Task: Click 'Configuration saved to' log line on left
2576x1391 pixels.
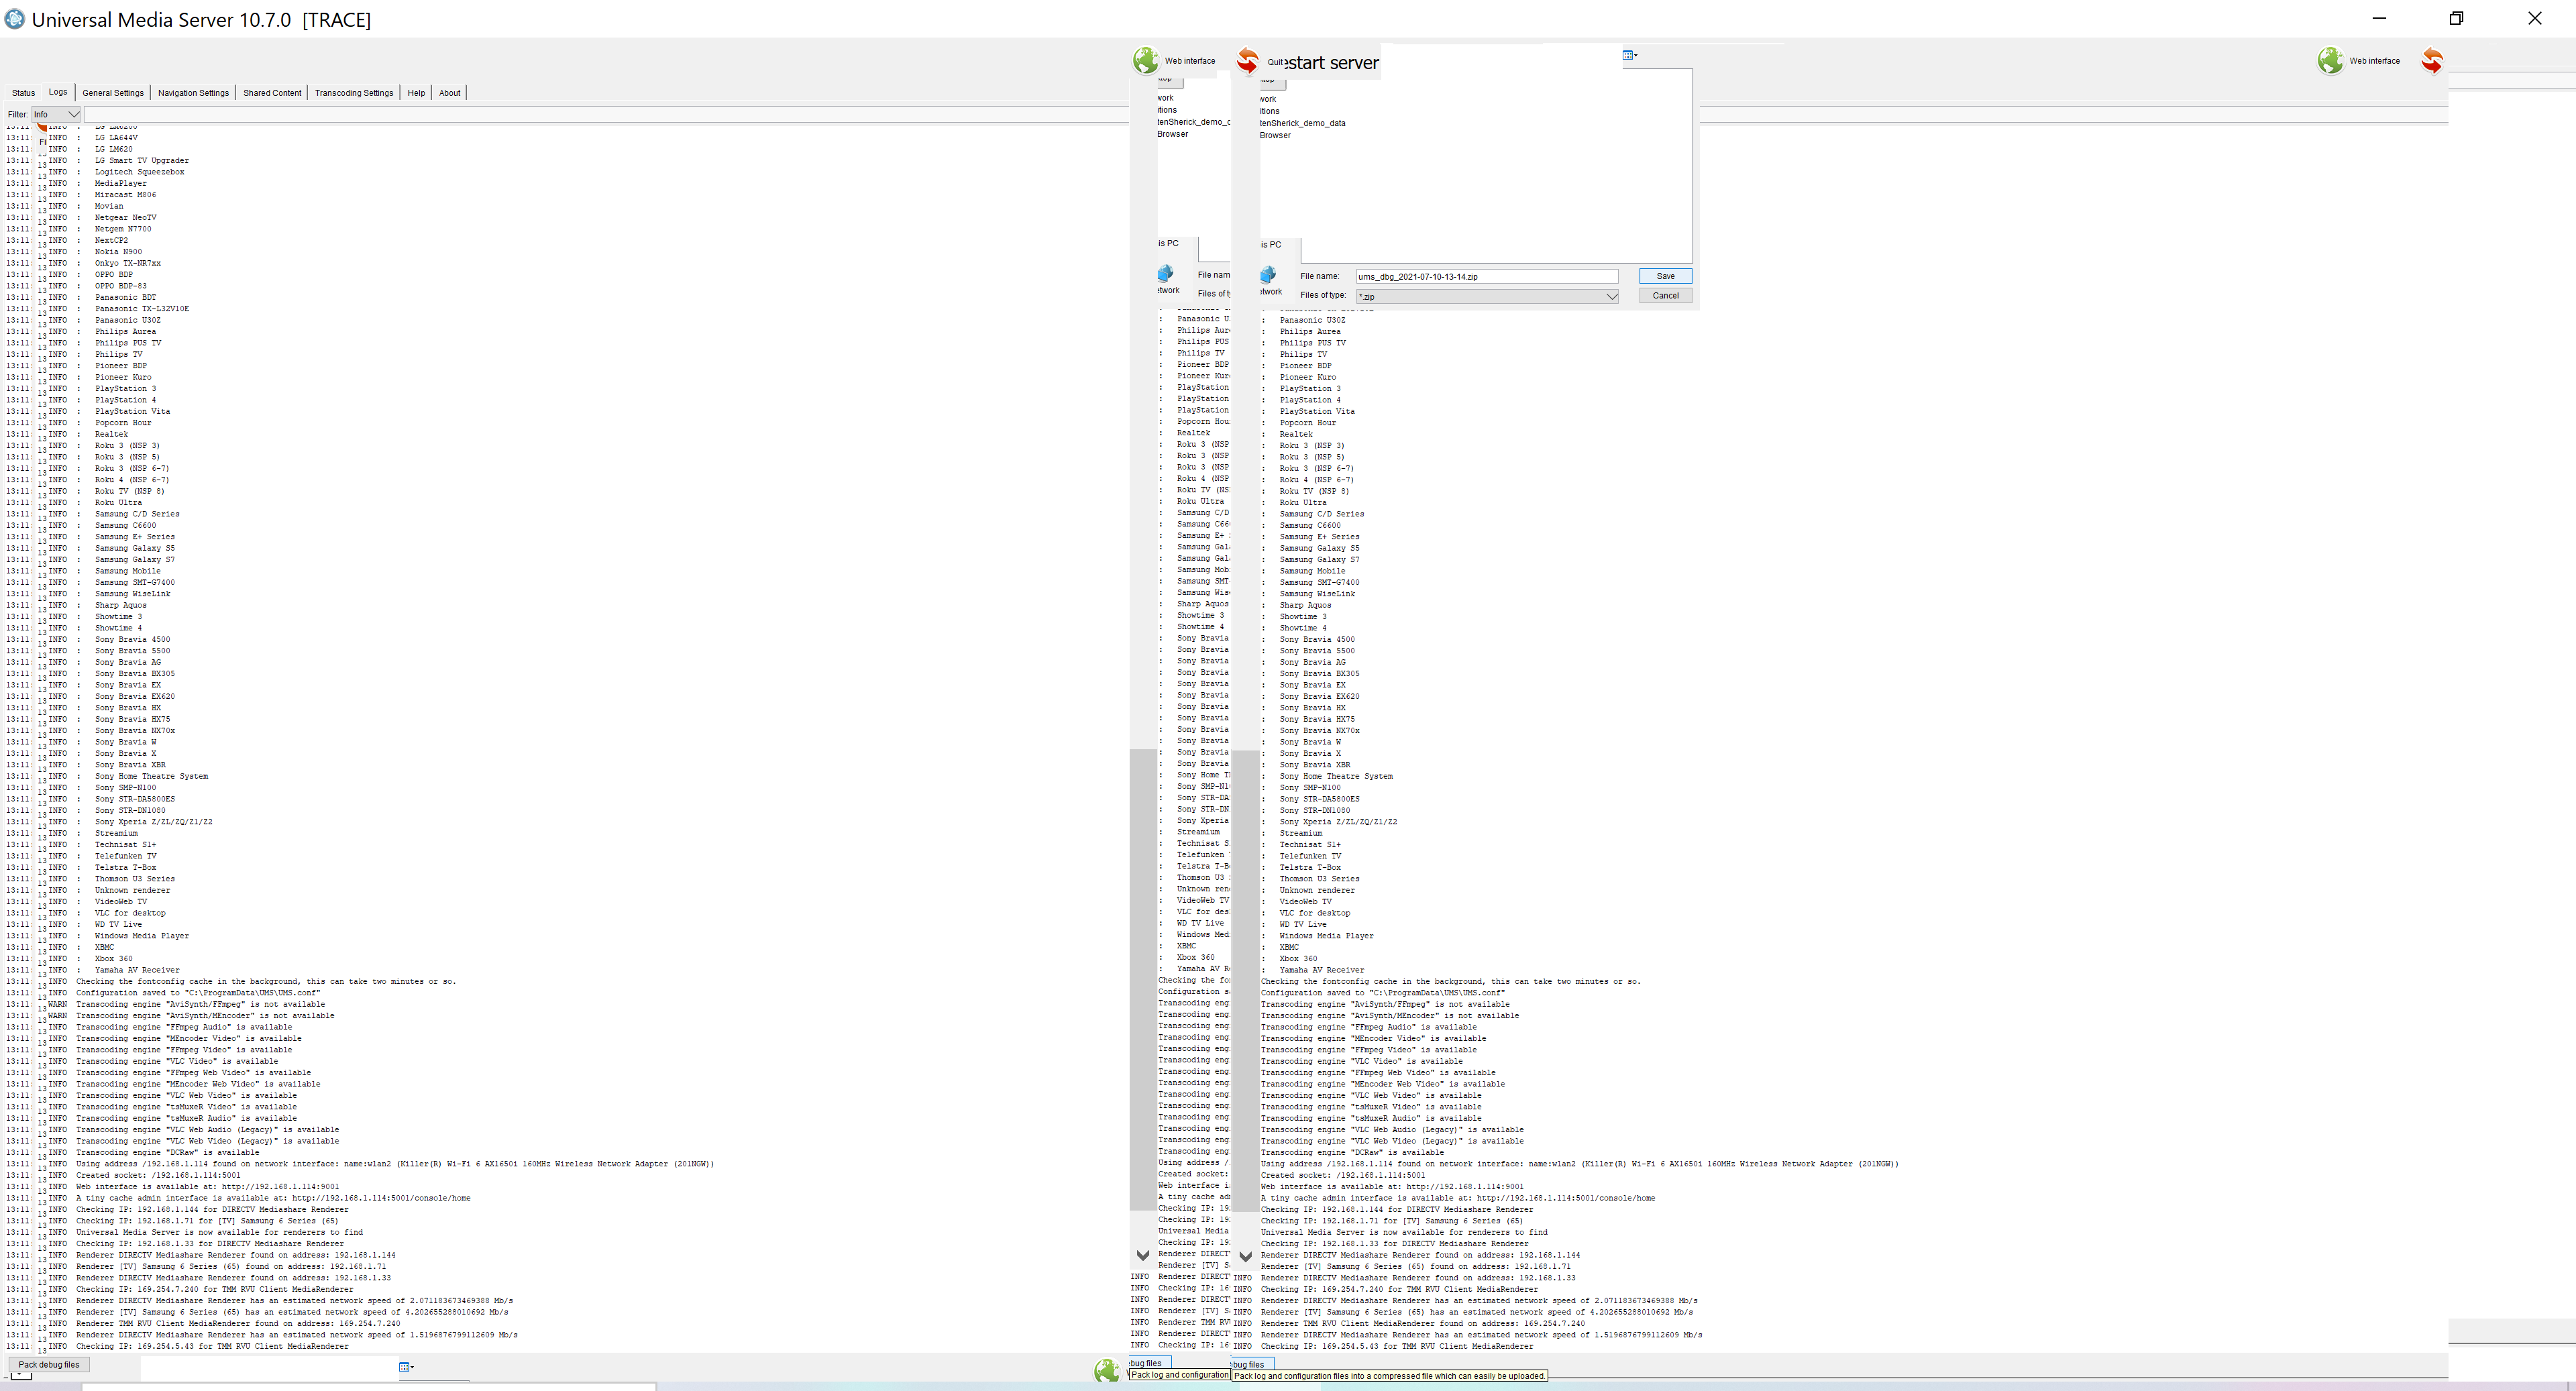Action: point(198,993)
